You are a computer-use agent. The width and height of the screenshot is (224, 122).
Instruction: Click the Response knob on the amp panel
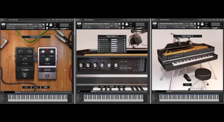click(x=81, y=65)
